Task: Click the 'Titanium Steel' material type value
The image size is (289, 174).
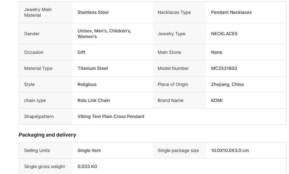Action: coord(93,68)
